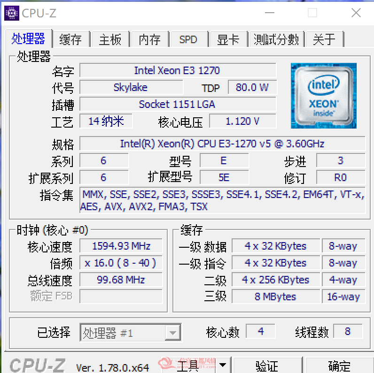Click the Intel Xeon inside logo

pos(323,96)
